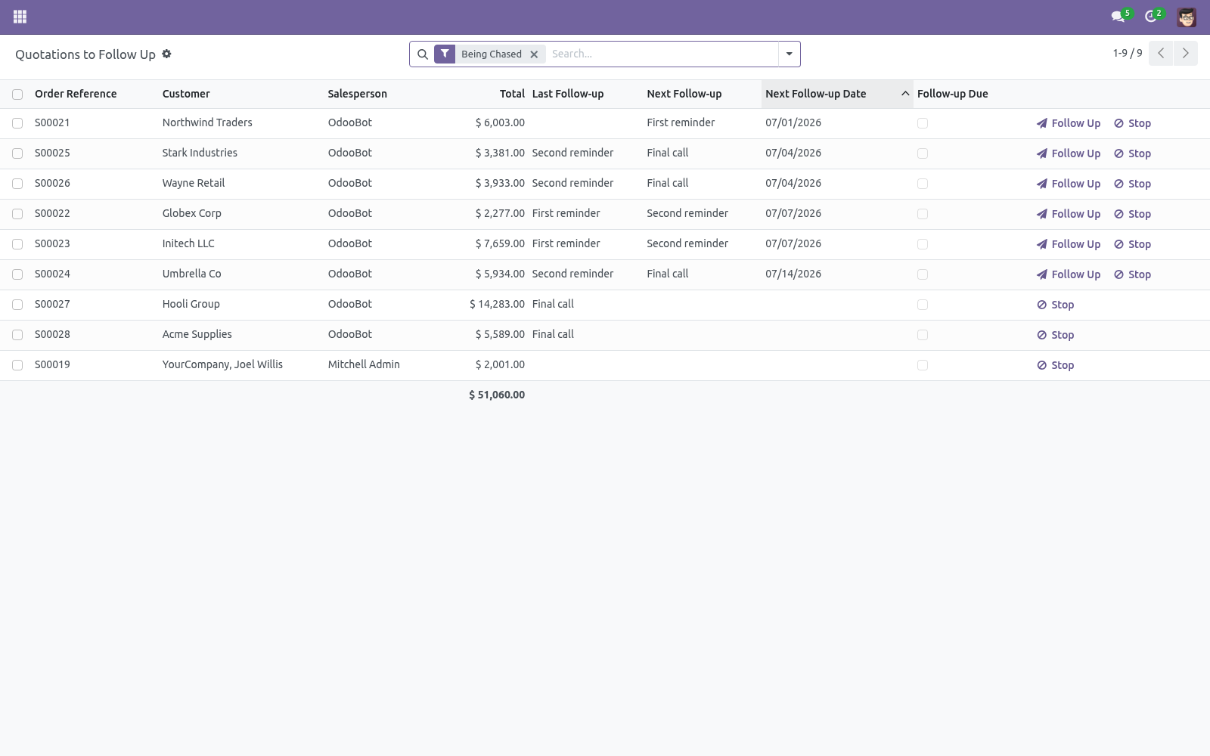Click the funnel filter icon
Viewport: 1210px width, 756px height.
click(x=445, y=54)
